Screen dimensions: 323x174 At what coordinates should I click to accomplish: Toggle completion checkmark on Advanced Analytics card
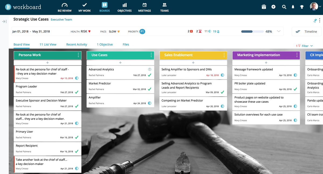pos(150,75)
